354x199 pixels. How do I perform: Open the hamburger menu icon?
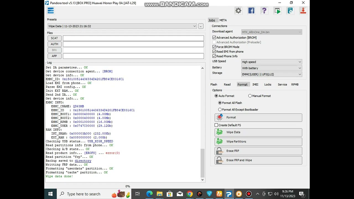(x=51, y=11)
